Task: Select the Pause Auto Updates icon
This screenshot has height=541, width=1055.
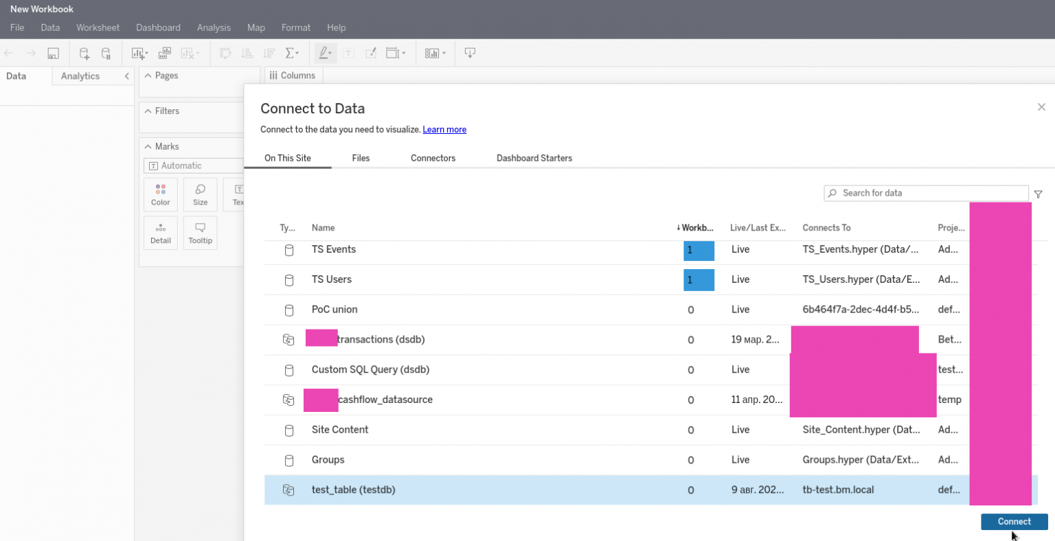Action: pyautogui.click(x=105, y=53)
